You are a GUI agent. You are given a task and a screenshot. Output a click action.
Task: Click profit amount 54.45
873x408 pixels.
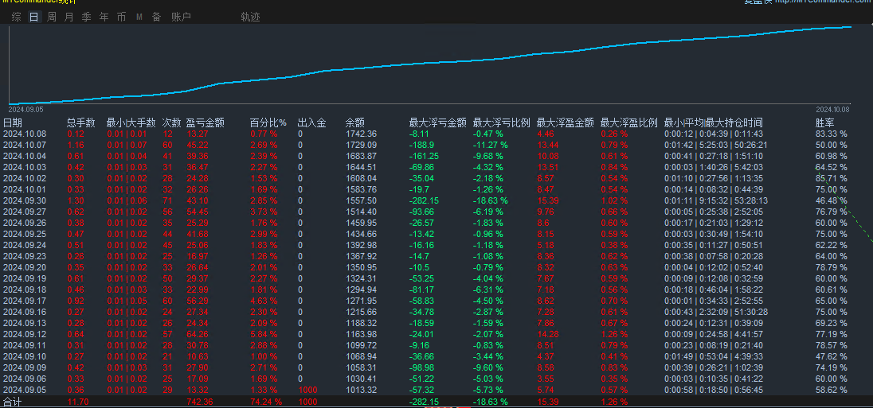(x=197, y=212)
